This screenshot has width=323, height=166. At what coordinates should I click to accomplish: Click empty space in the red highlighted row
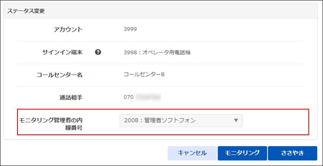[276, 122]
